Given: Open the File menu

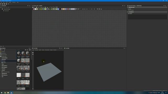Looking at the screenshot, I should tap(1, 2).
